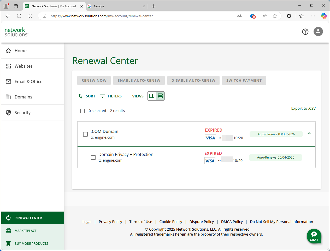
Task: Toggle the select-all results checkbox
Action: click(x=82, y=111)
